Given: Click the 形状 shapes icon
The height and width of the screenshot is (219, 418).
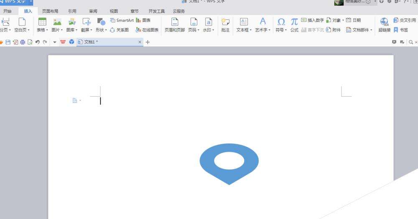Looking at the screenshot, I should coord(101,22).
